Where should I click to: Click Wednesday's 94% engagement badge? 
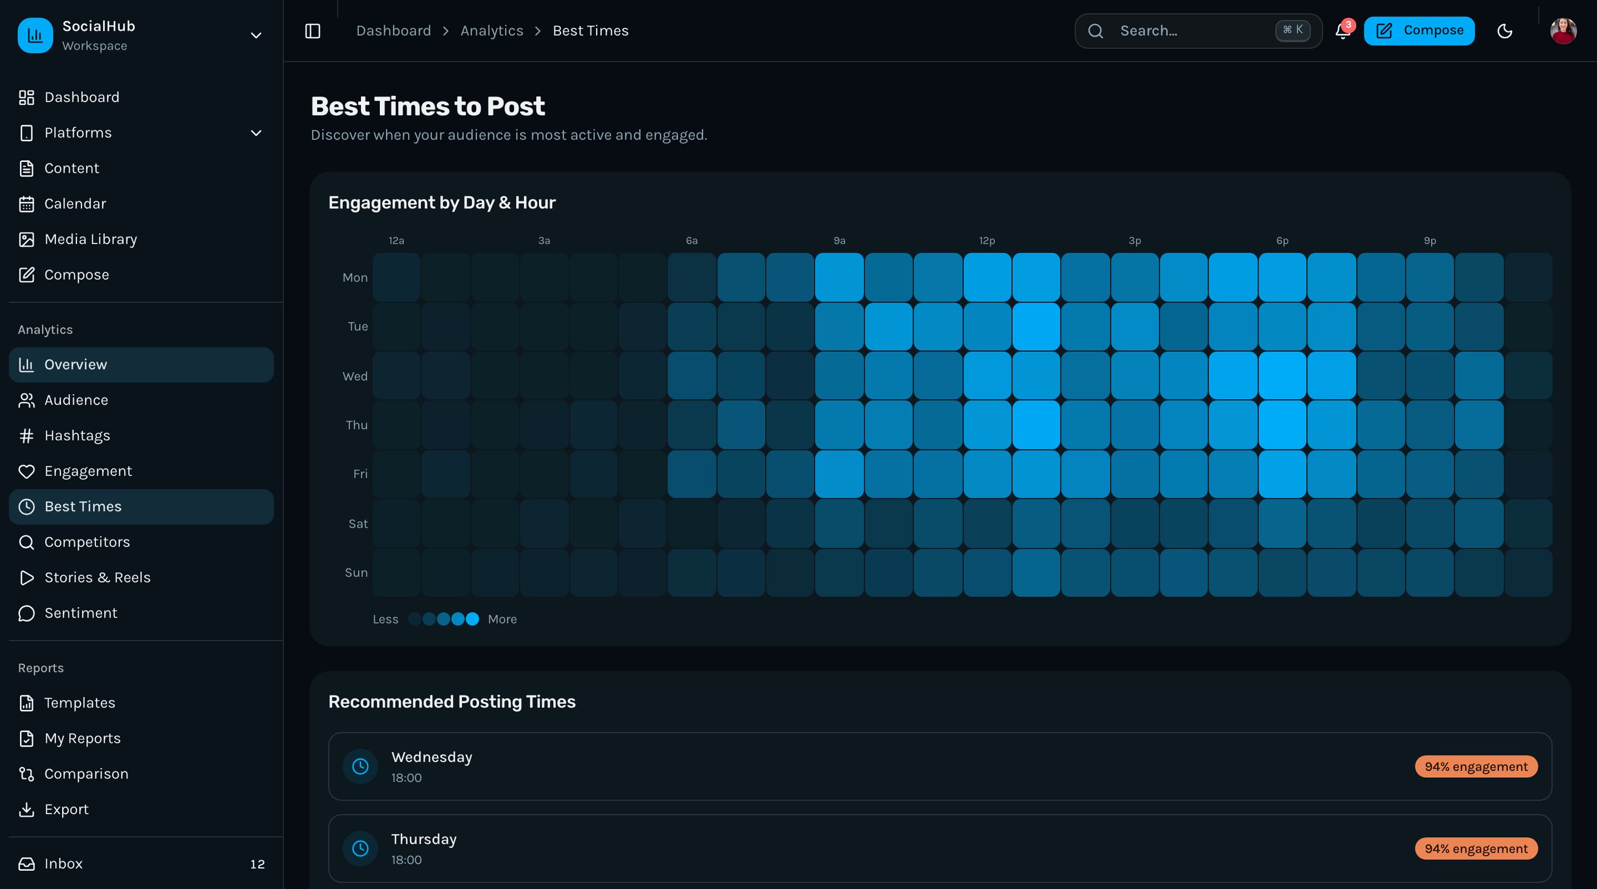point(1476,766)
